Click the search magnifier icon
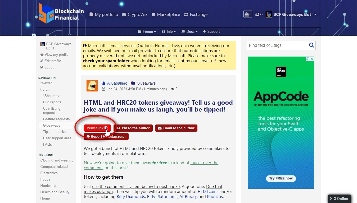Image resolution: width=357 pixels, height=203 pixels. (x=311, y=45)
